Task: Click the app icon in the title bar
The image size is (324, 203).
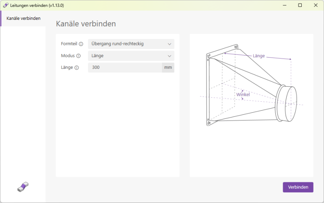Action: coord(6,5)
